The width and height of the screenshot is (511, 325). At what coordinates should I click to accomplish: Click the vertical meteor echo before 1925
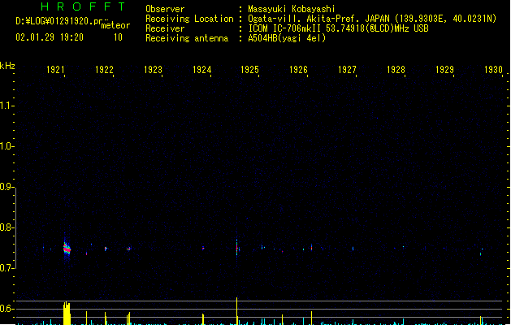coord(237,249)
